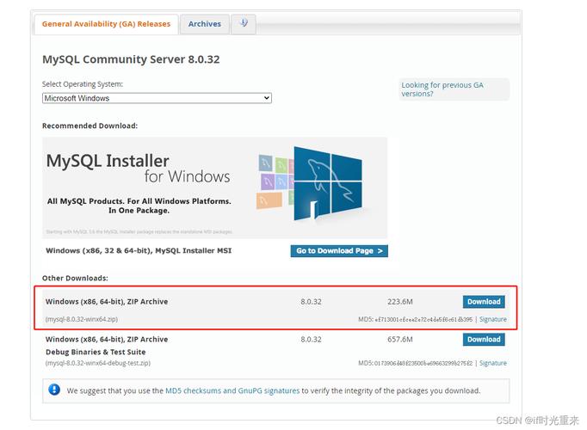Click the Go to Download Page button
The image size is (587, 430).
click(x=339, y=251)
